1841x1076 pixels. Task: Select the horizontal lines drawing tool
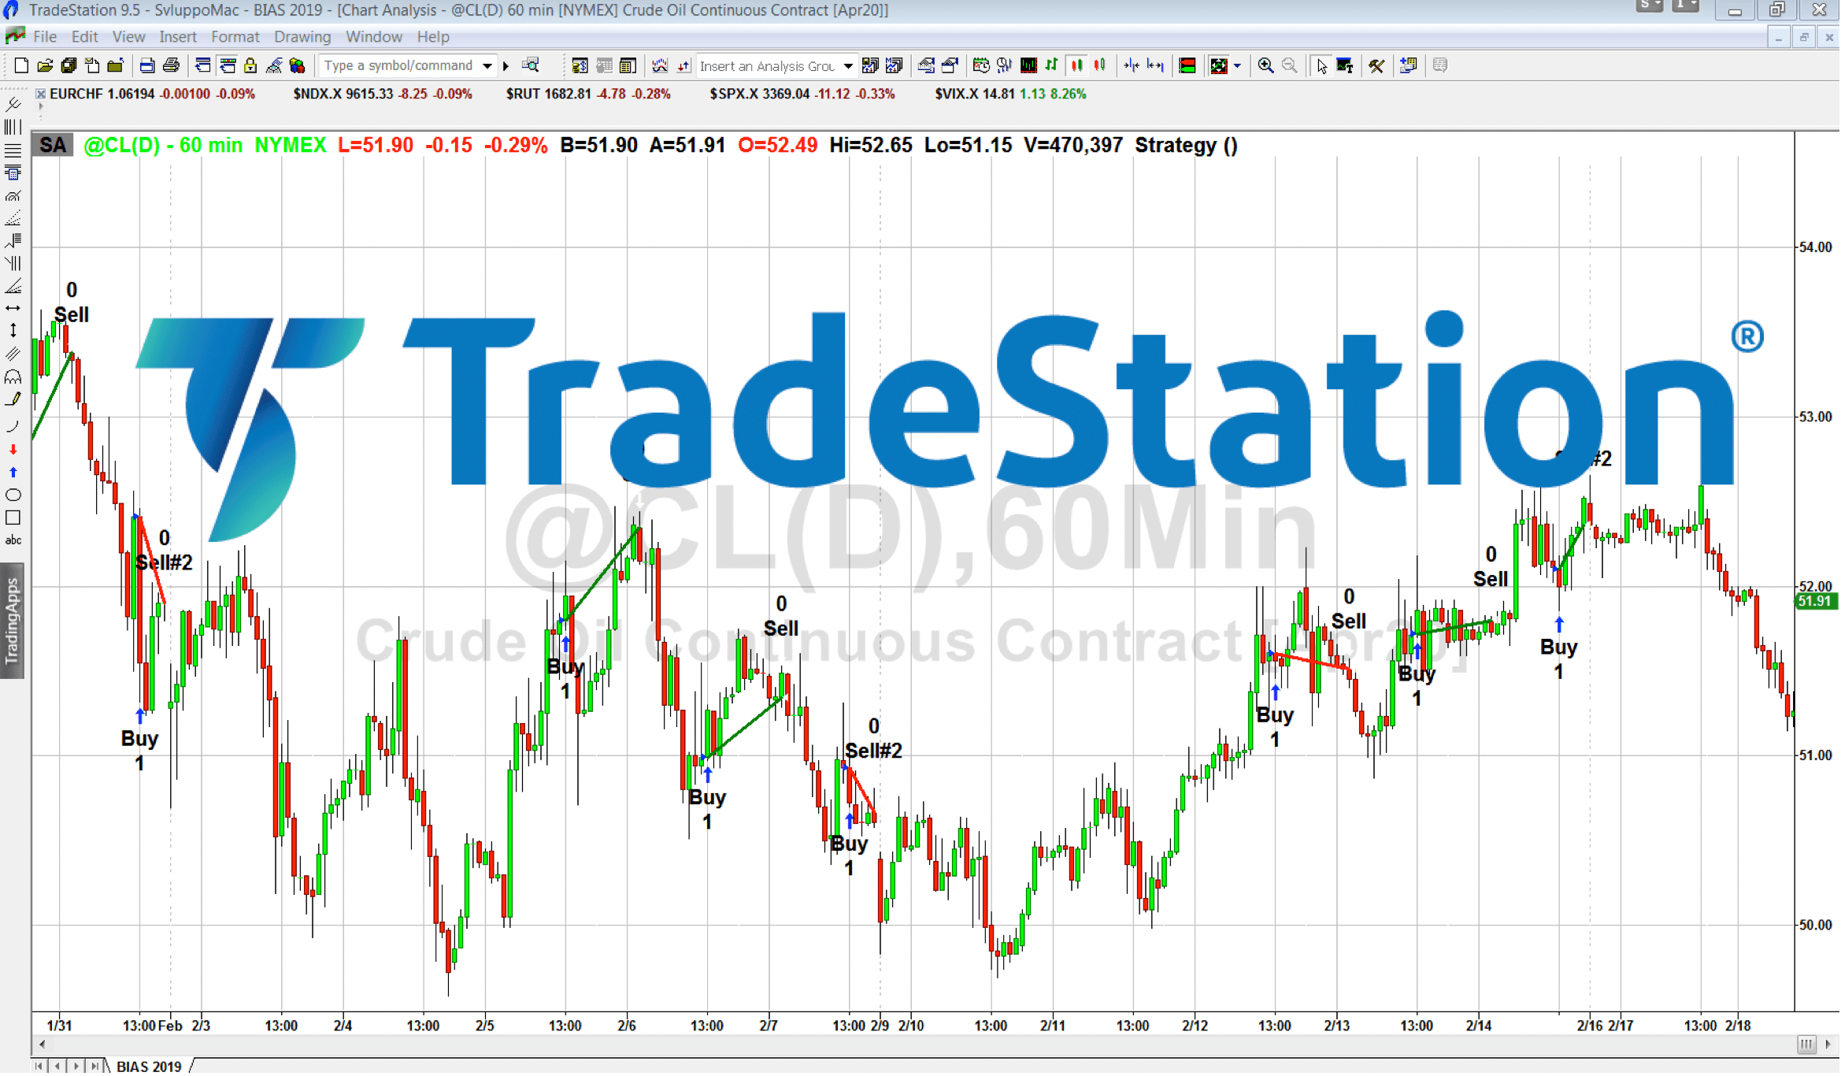click(13, 150)
